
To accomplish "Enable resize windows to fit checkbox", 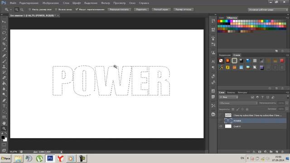I will click(x=29, y=10).
